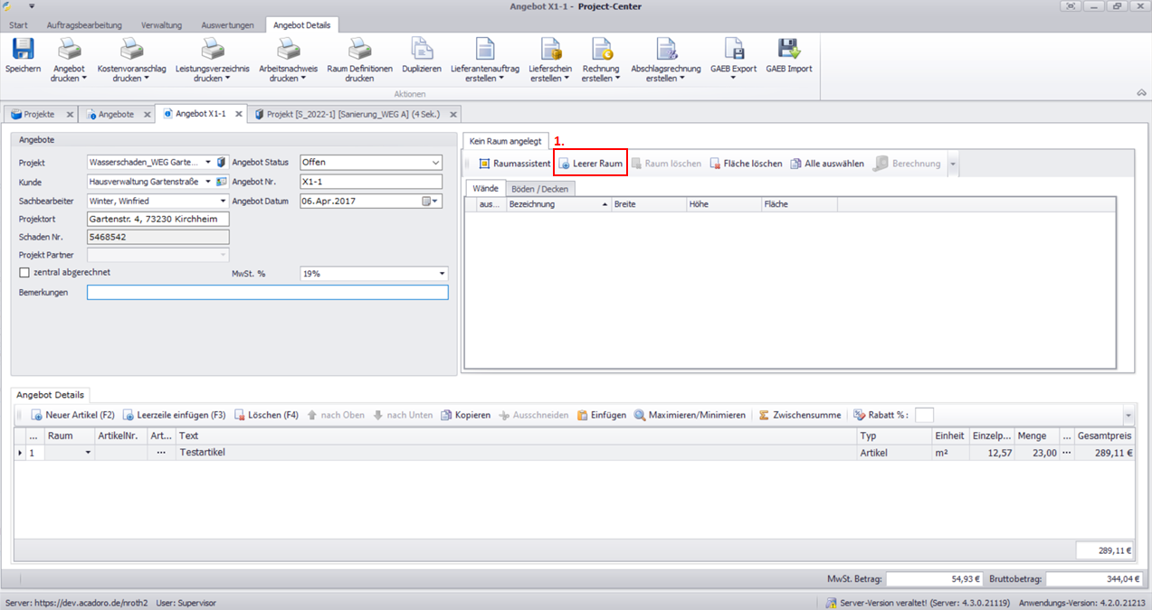Image resolution: width=1152 pixels, height=610 pixels.
Task: Click the Speichern save icon
Action: pyautogui.click(x=23, y=51)
